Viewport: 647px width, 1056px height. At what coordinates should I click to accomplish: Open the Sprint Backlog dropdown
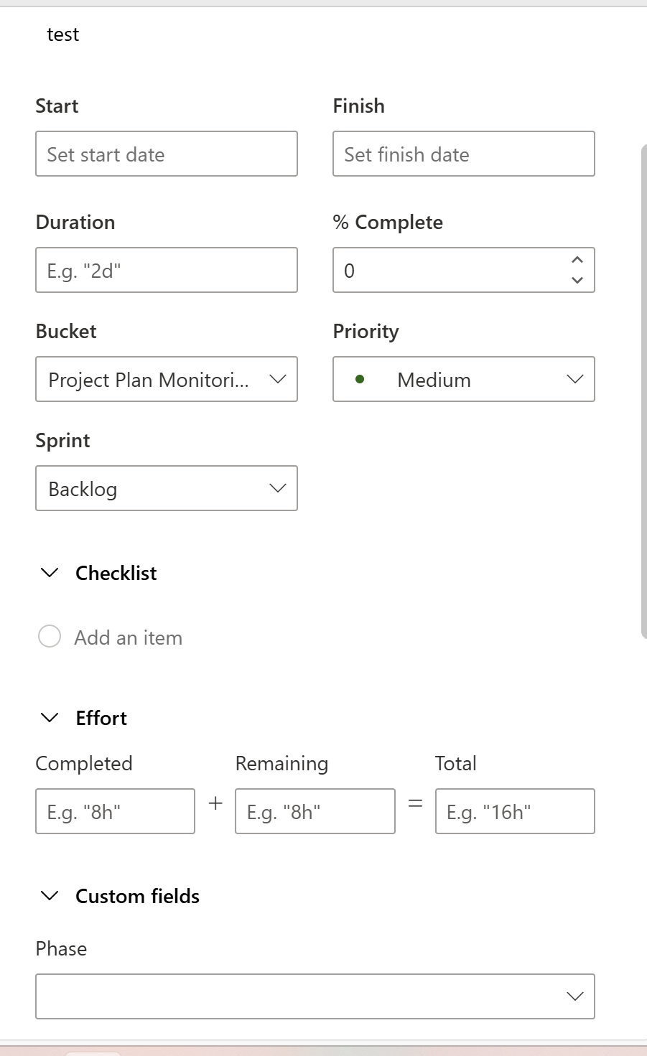coord(167,488)
